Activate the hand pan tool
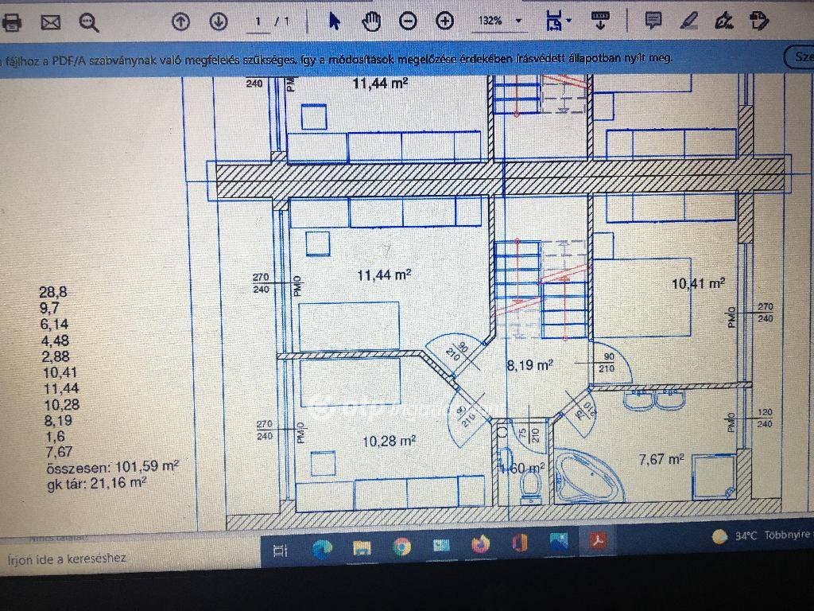The height and width of the screenshot is (611, 814). [371, 21]
